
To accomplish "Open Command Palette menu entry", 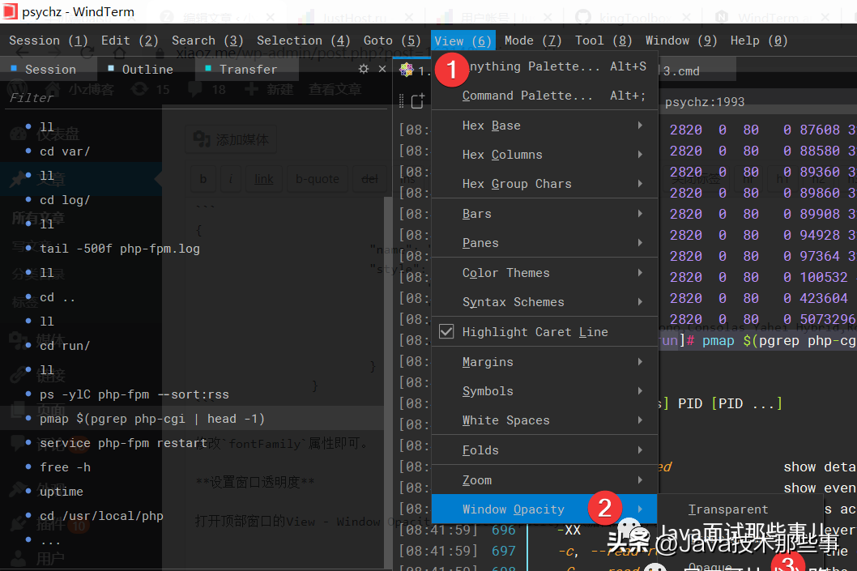I will coord(544,95).
